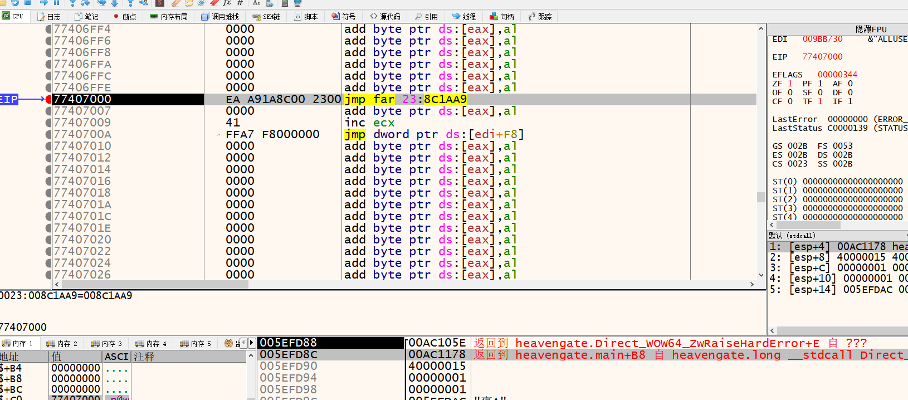The height and width of the screenshot is (400, 908).
Task: Click the Pause execution toolbar icon
Action: [56, 3]
